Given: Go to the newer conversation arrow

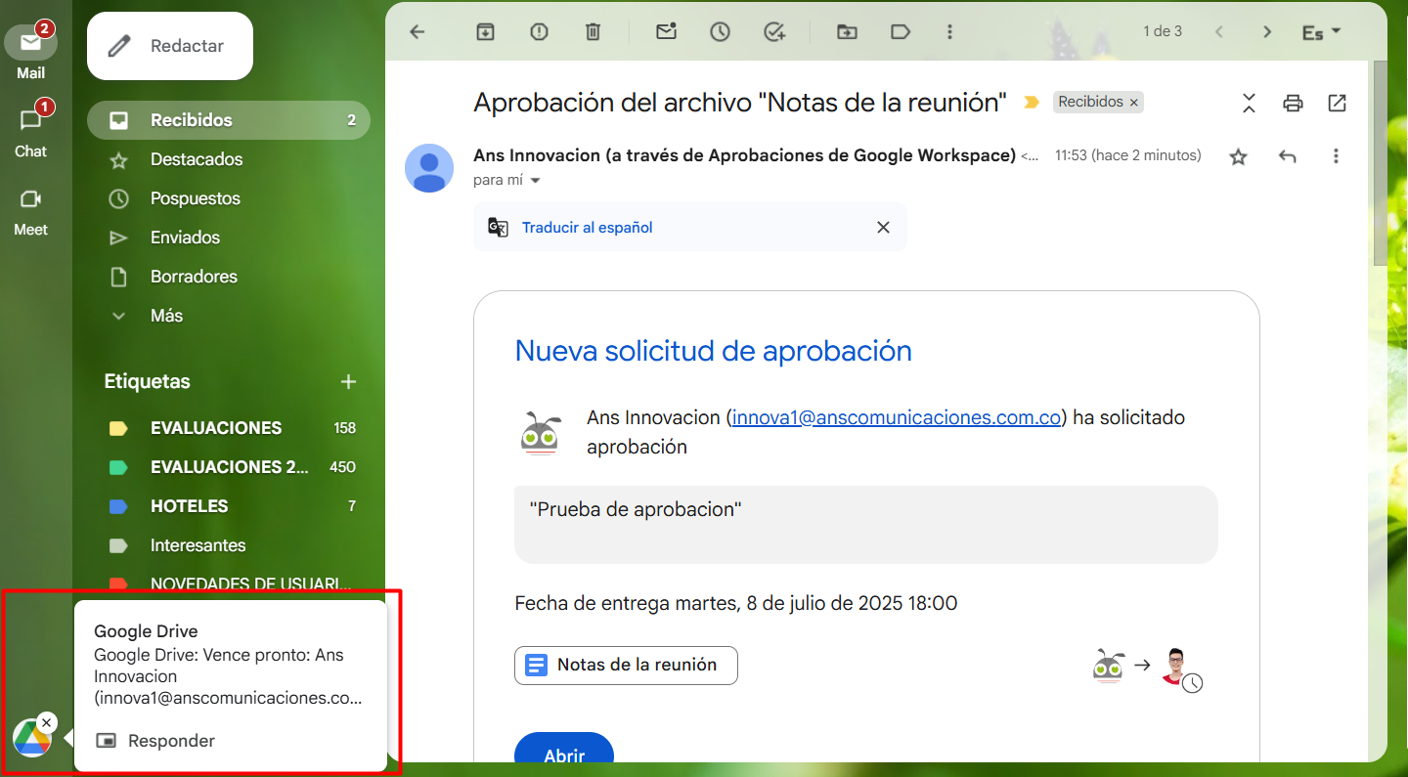Looking at the screenshot, I should [x=1219, y=32].
